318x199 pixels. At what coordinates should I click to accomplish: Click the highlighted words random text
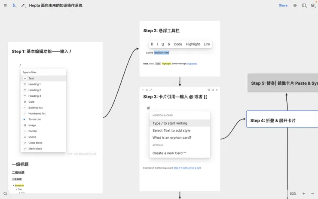click(162, 52)
